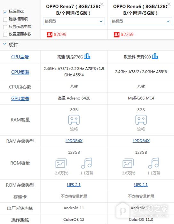This screenshot has width=174, height=224.
Task: Click Reno7 128GB ROM value
Action: pos(74,152)
